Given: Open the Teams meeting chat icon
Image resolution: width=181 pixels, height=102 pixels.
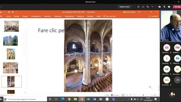Looking at the screenshot, I should click(x=143, y=7).
